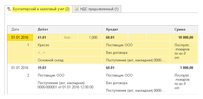Select debit account 41.01
The width and height of the screenshot is (203, 99).
[46, 37]
